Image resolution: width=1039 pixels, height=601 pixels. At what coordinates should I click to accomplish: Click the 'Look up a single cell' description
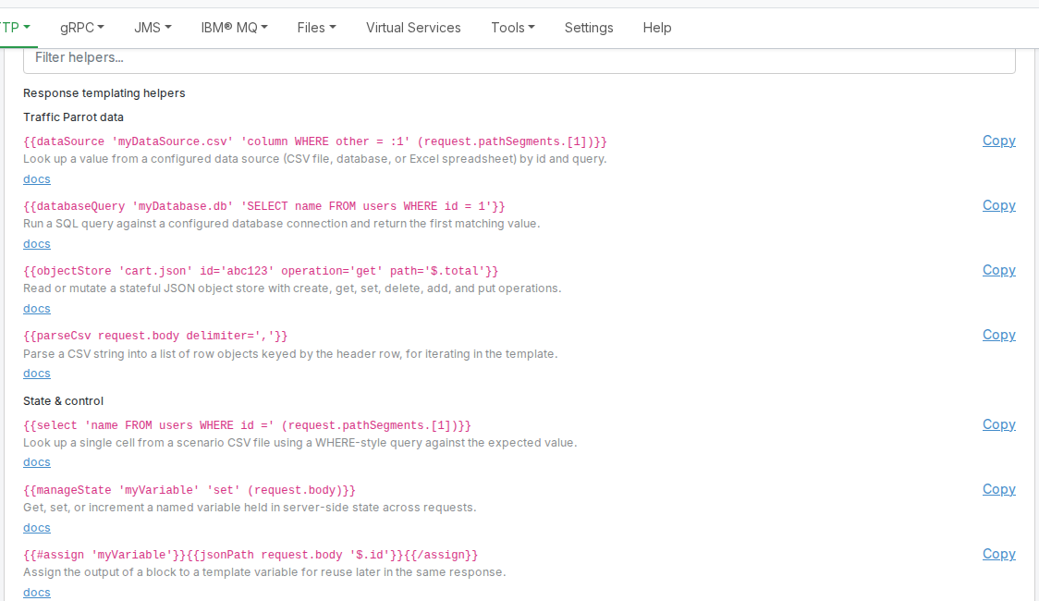(300, 443)
